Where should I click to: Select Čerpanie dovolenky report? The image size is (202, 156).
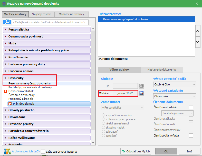point(22,95)
